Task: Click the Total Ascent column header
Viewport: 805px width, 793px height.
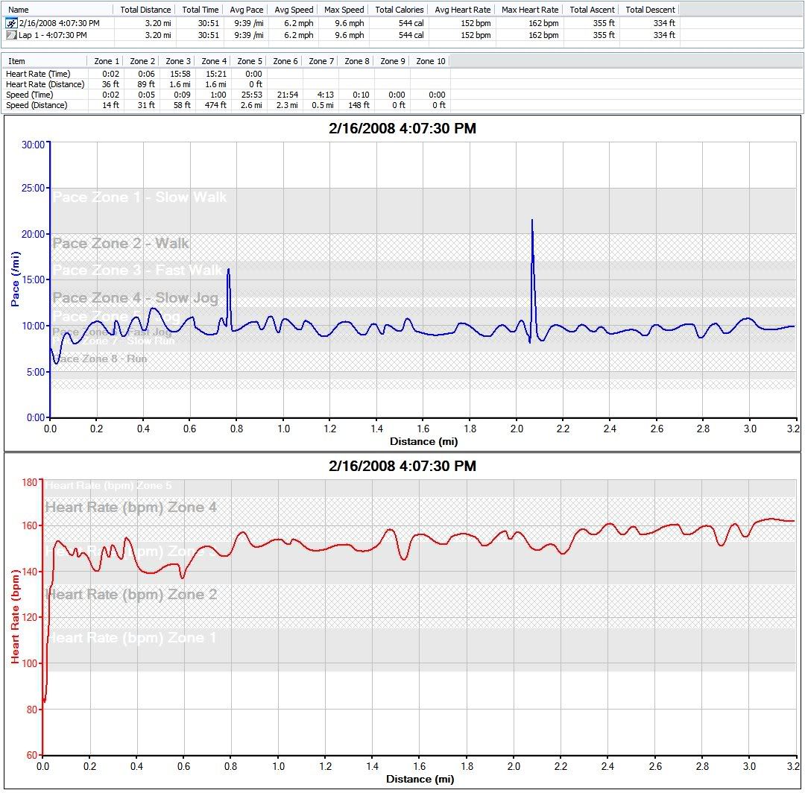Action: [x=591, y=10]
